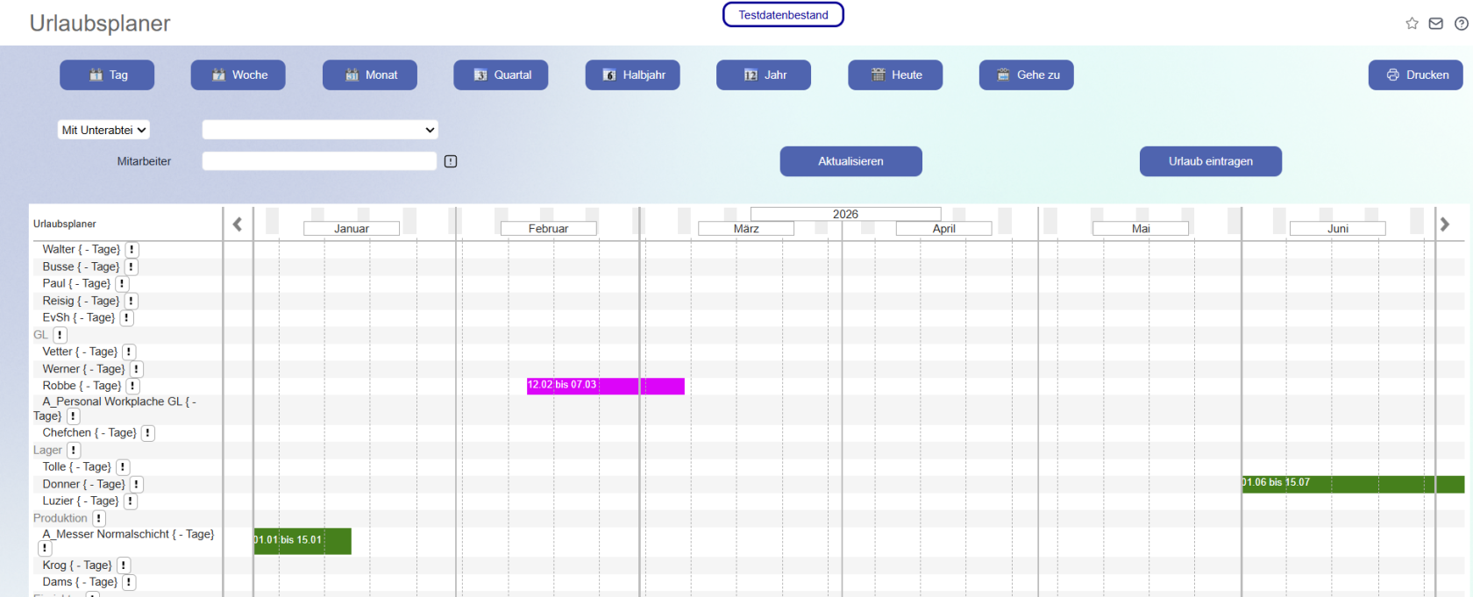Viewport: 1473px width, 597px height.
Task: Click the GL department label
Action: (x=40, y=335)
